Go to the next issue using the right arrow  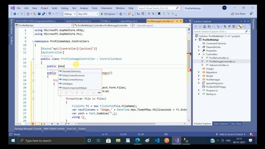(58, 124)
